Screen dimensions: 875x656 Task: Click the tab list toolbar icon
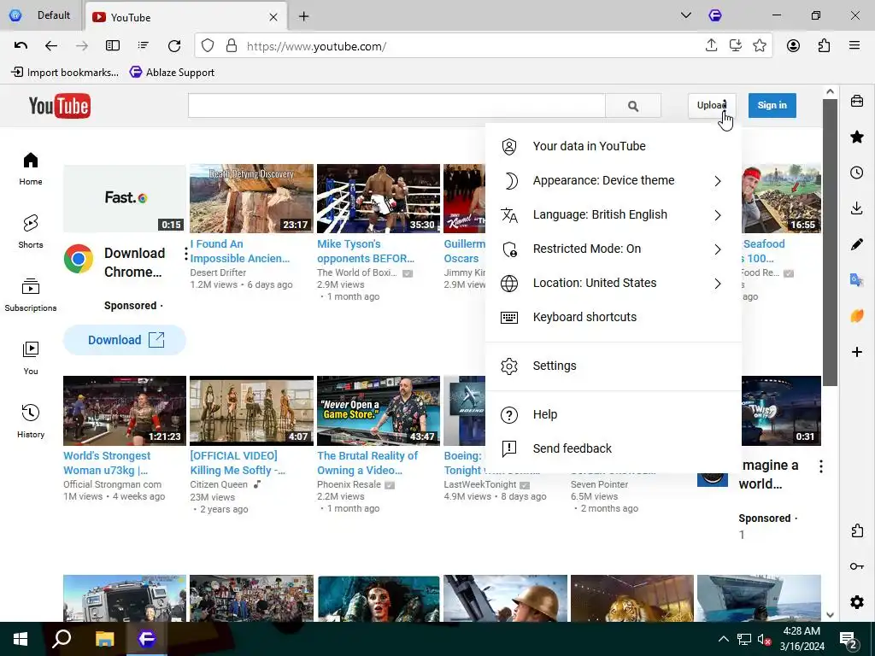tap(144, 46)
